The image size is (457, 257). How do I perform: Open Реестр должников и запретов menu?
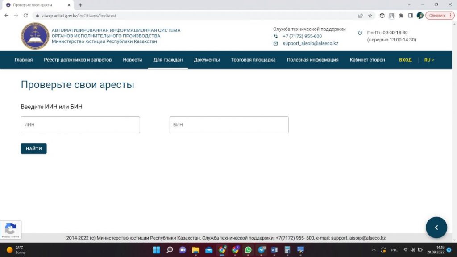click(78, 60)
